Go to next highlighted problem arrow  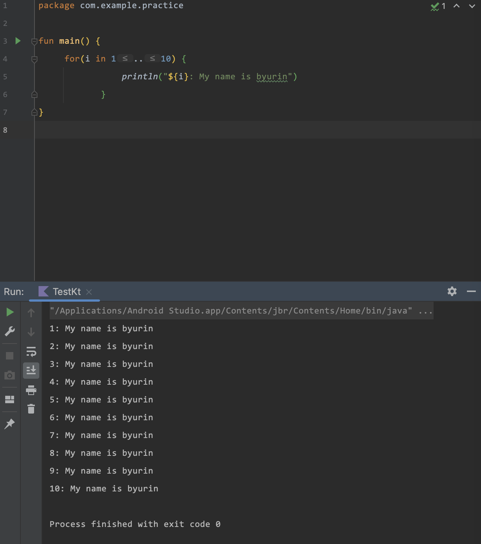[472, 6]
